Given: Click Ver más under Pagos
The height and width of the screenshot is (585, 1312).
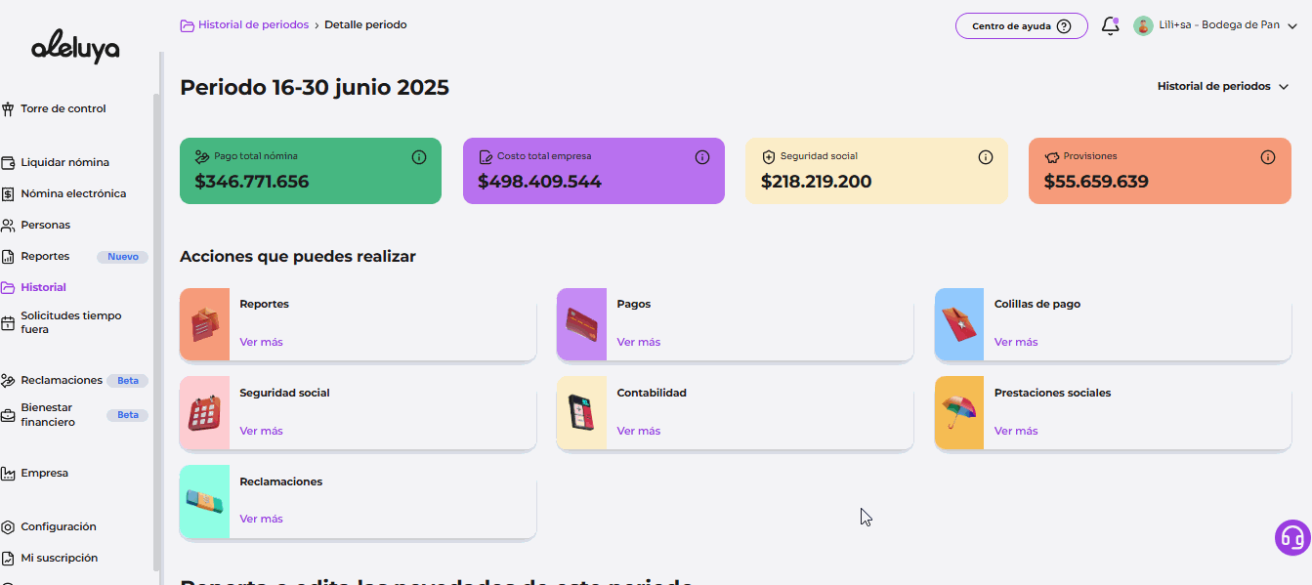Looking at the screenshot, I should click(x=638, y=342).
